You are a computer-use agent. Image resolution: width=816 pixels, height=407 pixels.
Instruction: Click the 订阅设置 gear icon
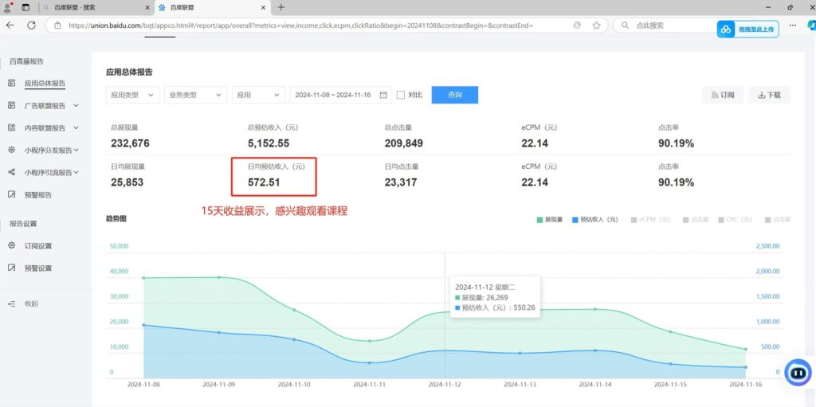click(11, 245)
